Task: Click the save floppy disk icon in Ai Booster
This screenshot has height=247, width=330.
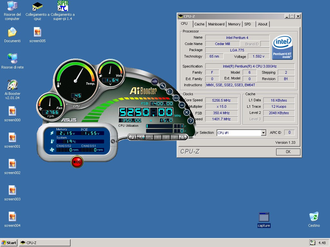Action: [x=182, y=137]
